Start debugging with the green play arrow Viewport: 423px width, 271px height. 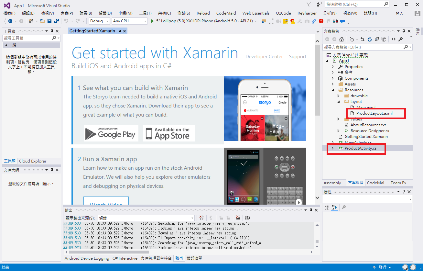click(153, 21)
